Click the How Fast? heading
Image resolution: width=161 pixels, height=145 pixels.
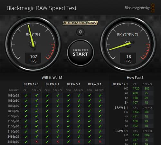135,78
